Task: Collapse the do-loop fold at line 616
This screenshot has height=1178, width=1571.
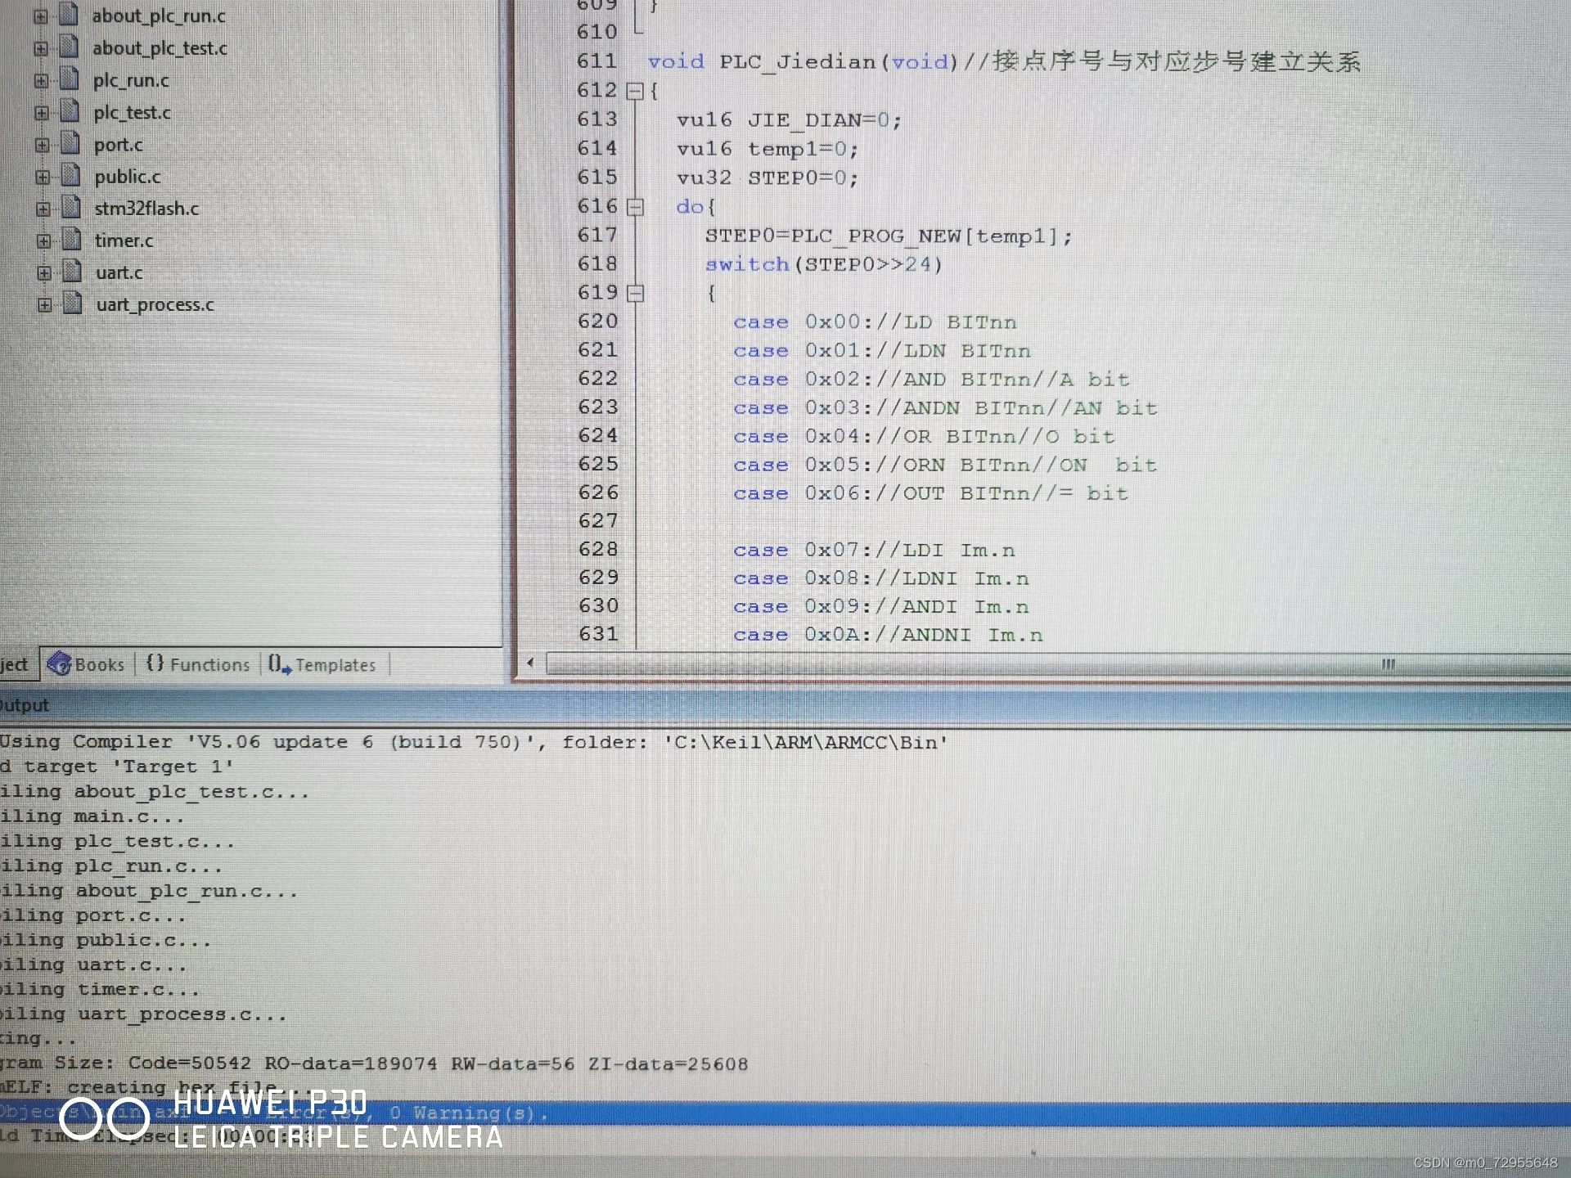Action: click(x=635, y=207)
